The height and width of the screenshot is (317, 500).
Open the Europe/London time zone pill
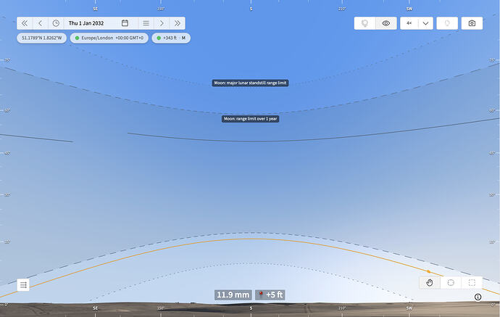click(109, 38)
